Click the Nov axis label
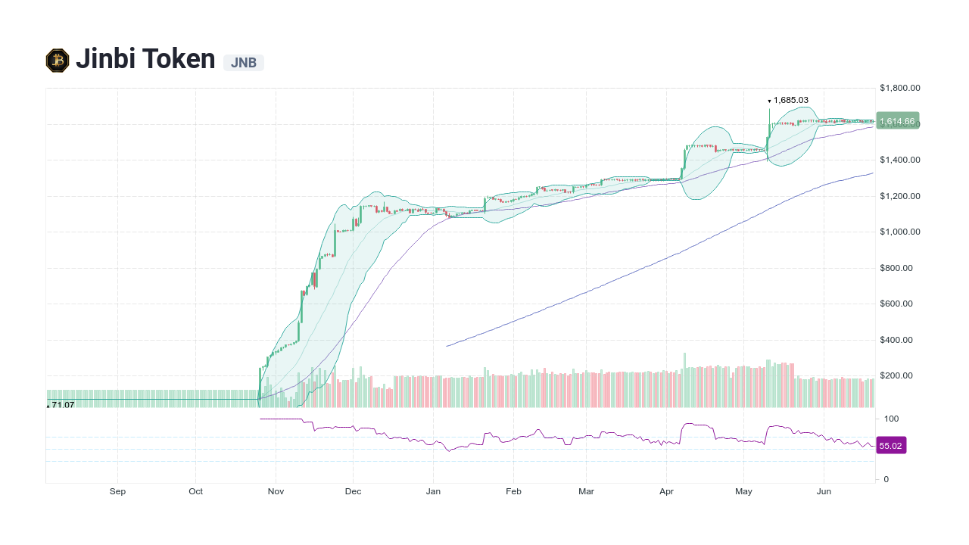Image resolution: width=969 pixels, height=545 pixels. 276,491
